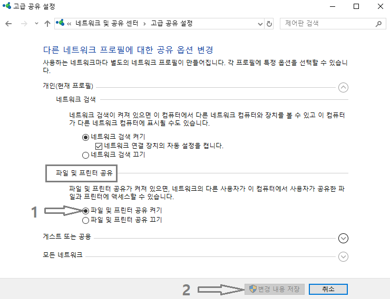Select 파일 및 프린터 공유 켜기 option
Image resolution: width=390 pixels, height=299 pixels.
click(x=85, y=211)
